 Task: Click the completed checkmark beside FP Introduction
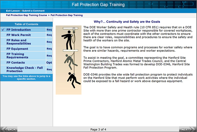tap(3, 29)
